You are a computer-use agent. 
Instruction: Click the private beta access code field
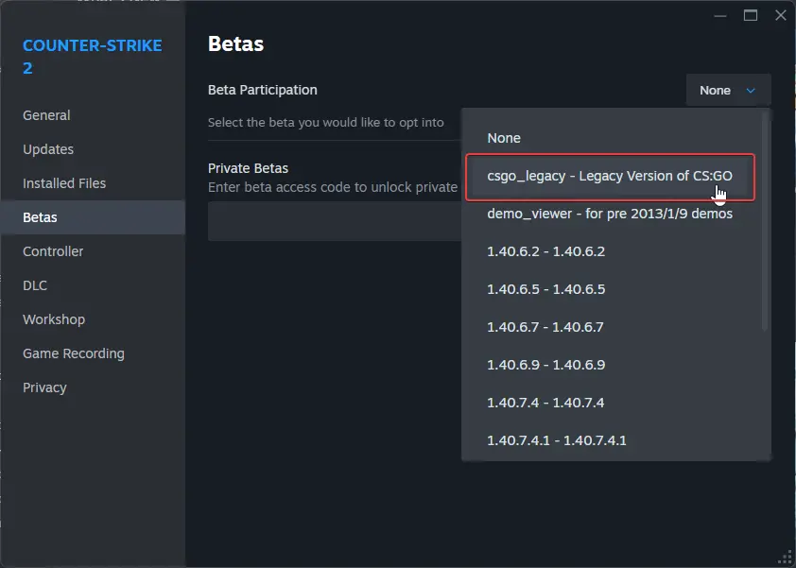335,221
